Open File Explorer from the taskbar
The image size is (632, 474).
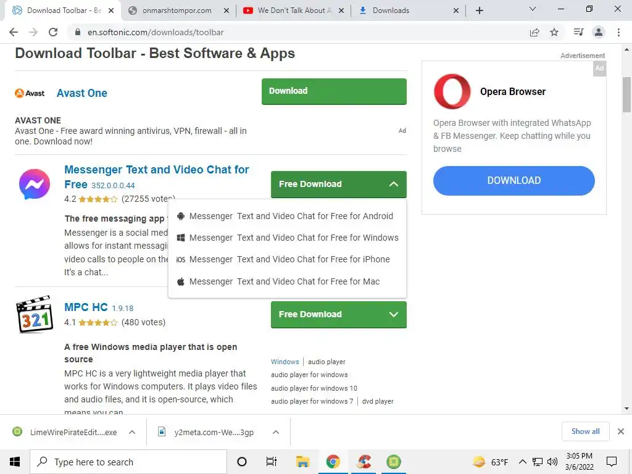(302, 462)
